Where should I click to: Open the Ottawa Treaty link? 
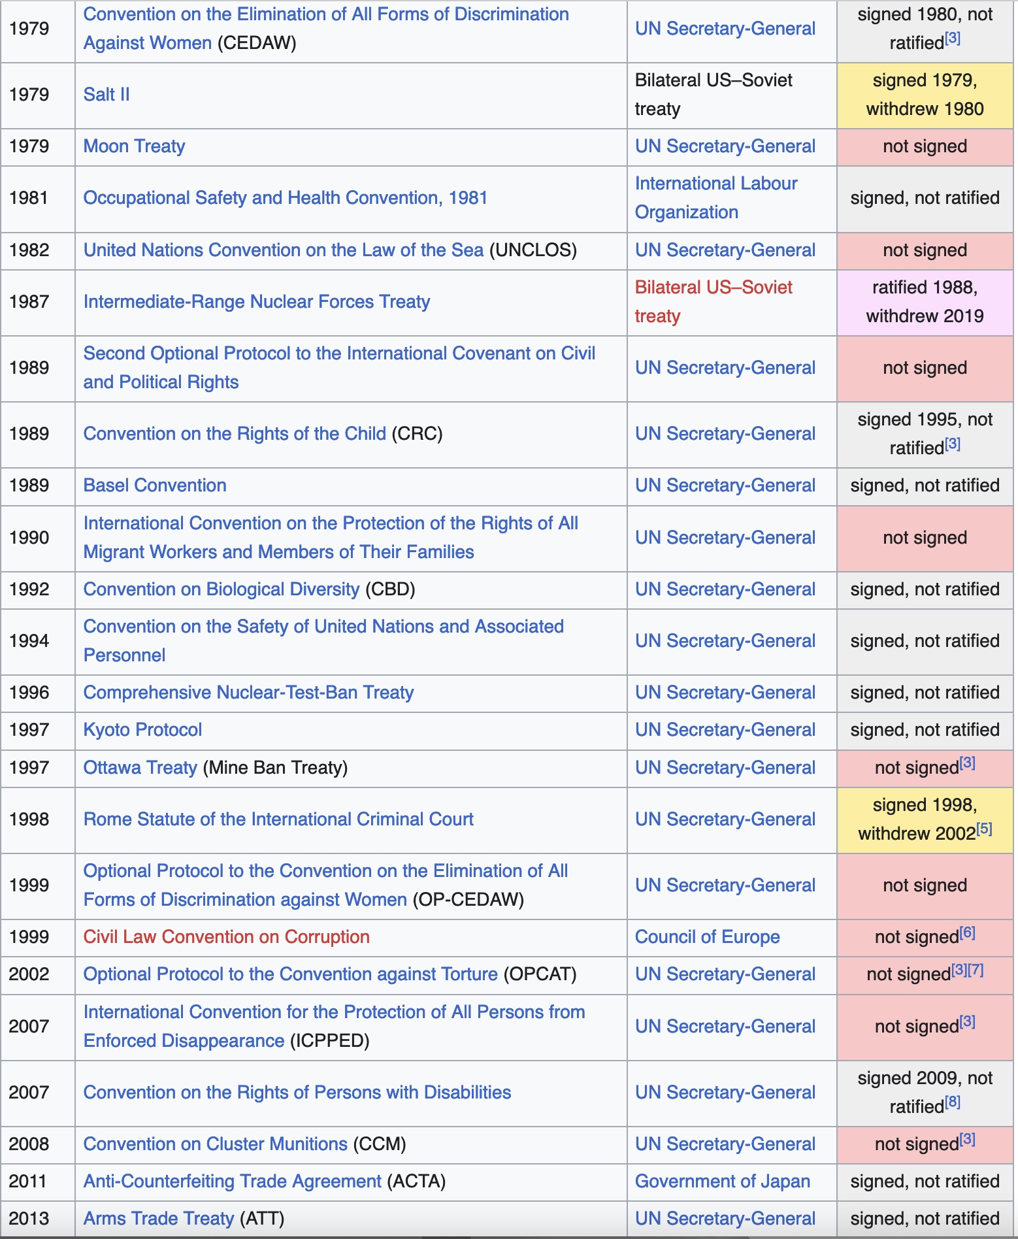140,768
